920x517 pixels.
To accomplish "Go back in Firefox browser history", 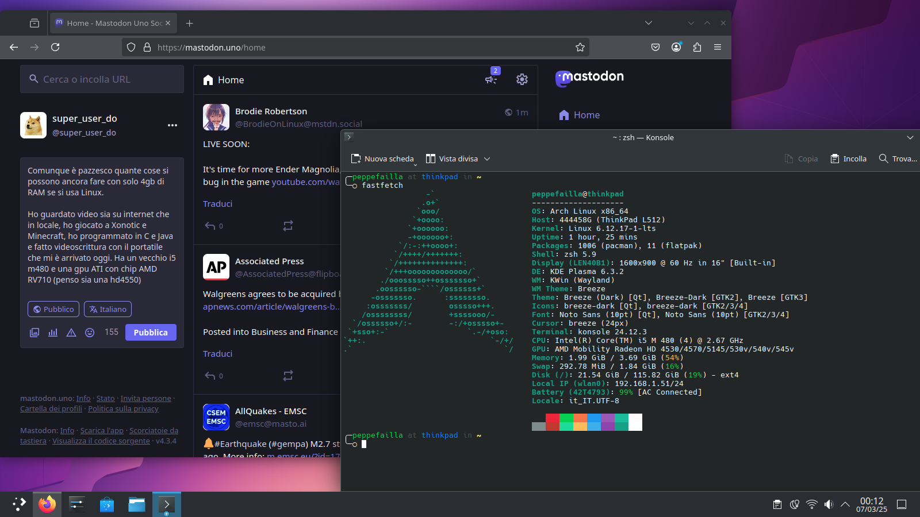I will click(14, 47).
